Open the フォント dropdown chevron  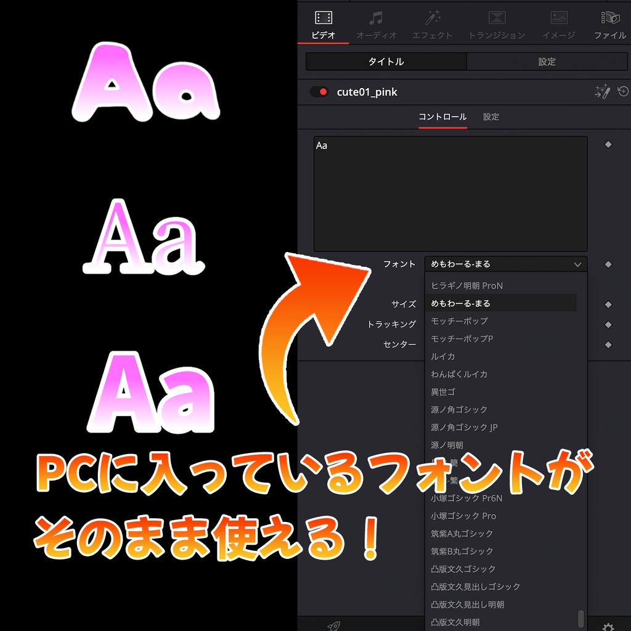(578, 264)
